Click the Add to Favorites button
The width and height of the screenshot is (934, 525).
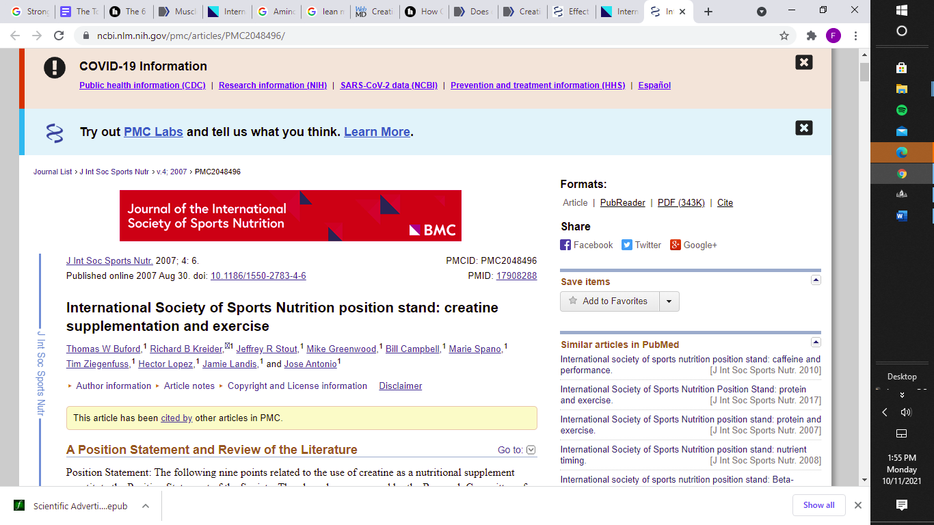click(610, 301)
